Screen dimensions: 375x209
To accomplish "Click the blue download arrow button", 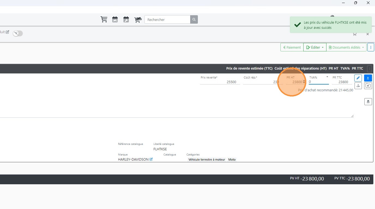I will 368,78.
